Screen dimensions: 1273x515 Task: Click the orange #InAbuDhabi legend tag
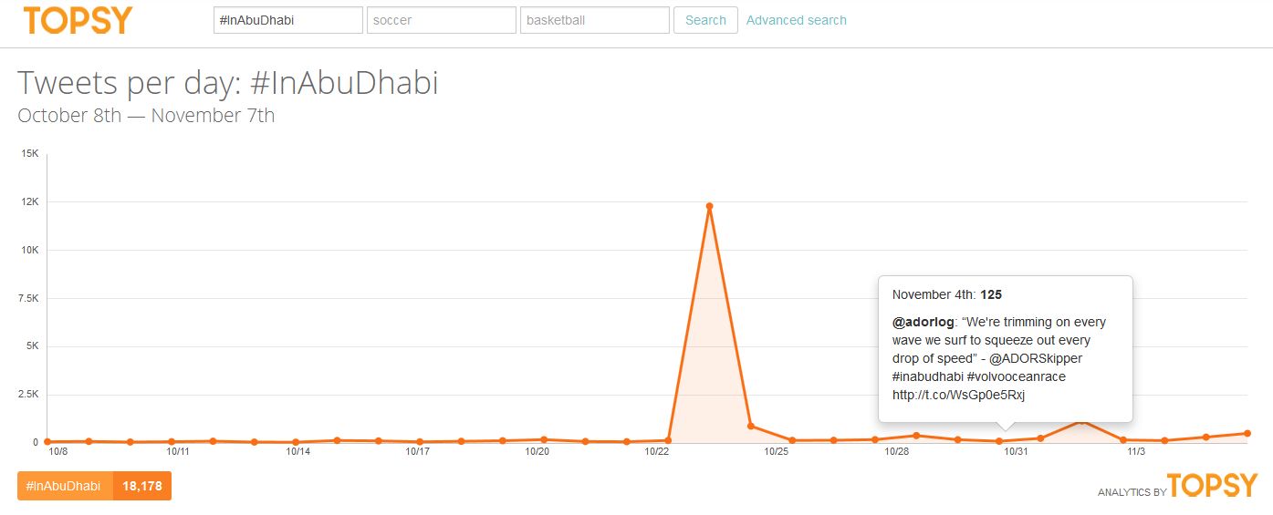pos(65,486)
